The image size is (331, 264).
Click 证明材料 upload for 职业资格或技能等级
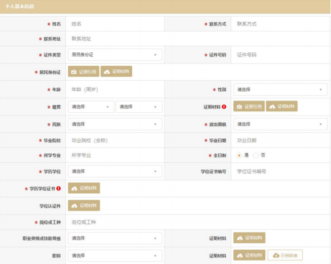pyautogui.click(x=249, y=238)
